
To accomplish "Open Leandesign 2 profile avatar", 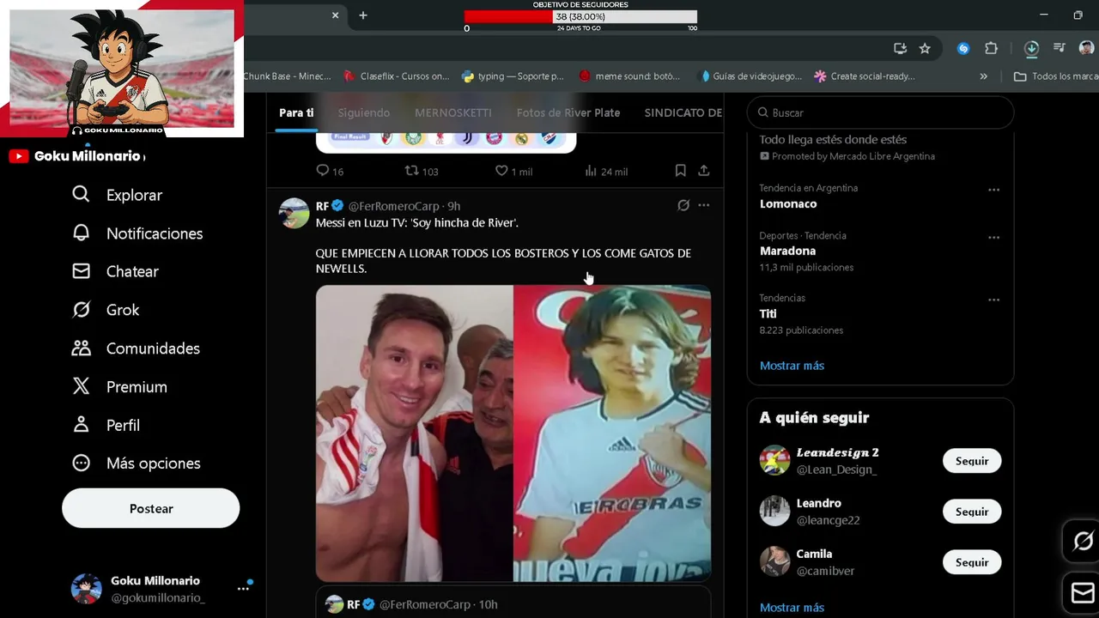I will (774, 460).
